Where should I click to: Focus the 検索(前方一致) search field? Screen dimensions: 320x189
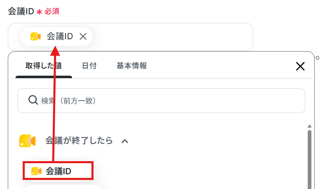tap(161, 101)
